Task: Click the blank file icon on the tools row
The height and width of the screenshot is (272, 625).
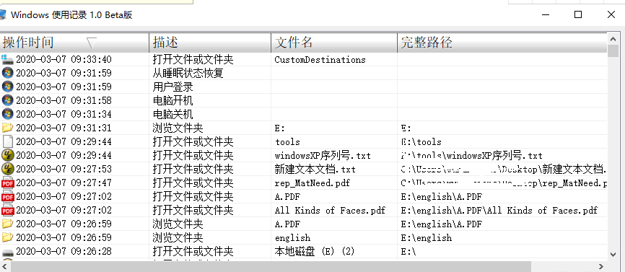Action: (7, 142)
